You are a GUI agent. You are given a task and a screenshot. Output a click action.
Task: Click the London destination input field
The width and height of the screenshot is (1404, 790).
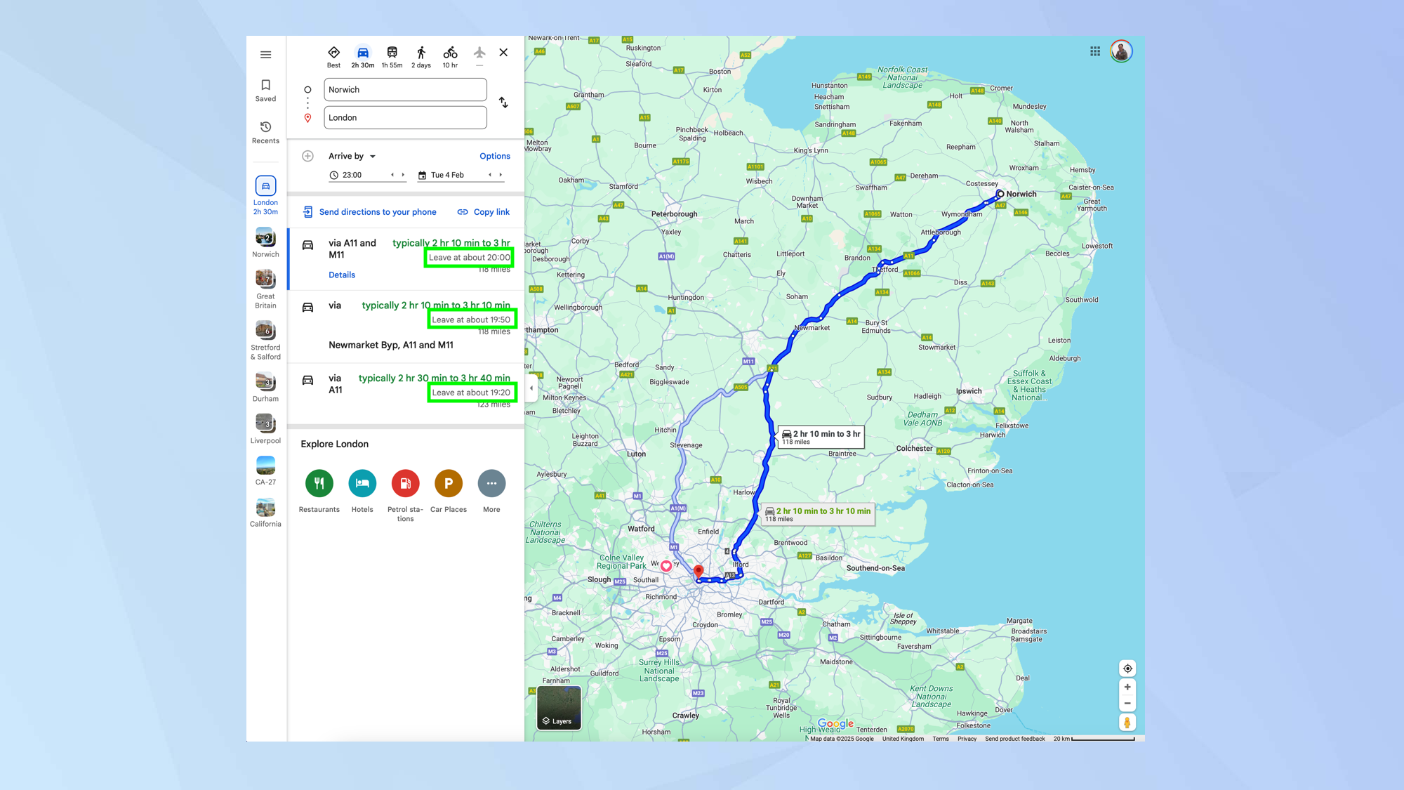405,118
